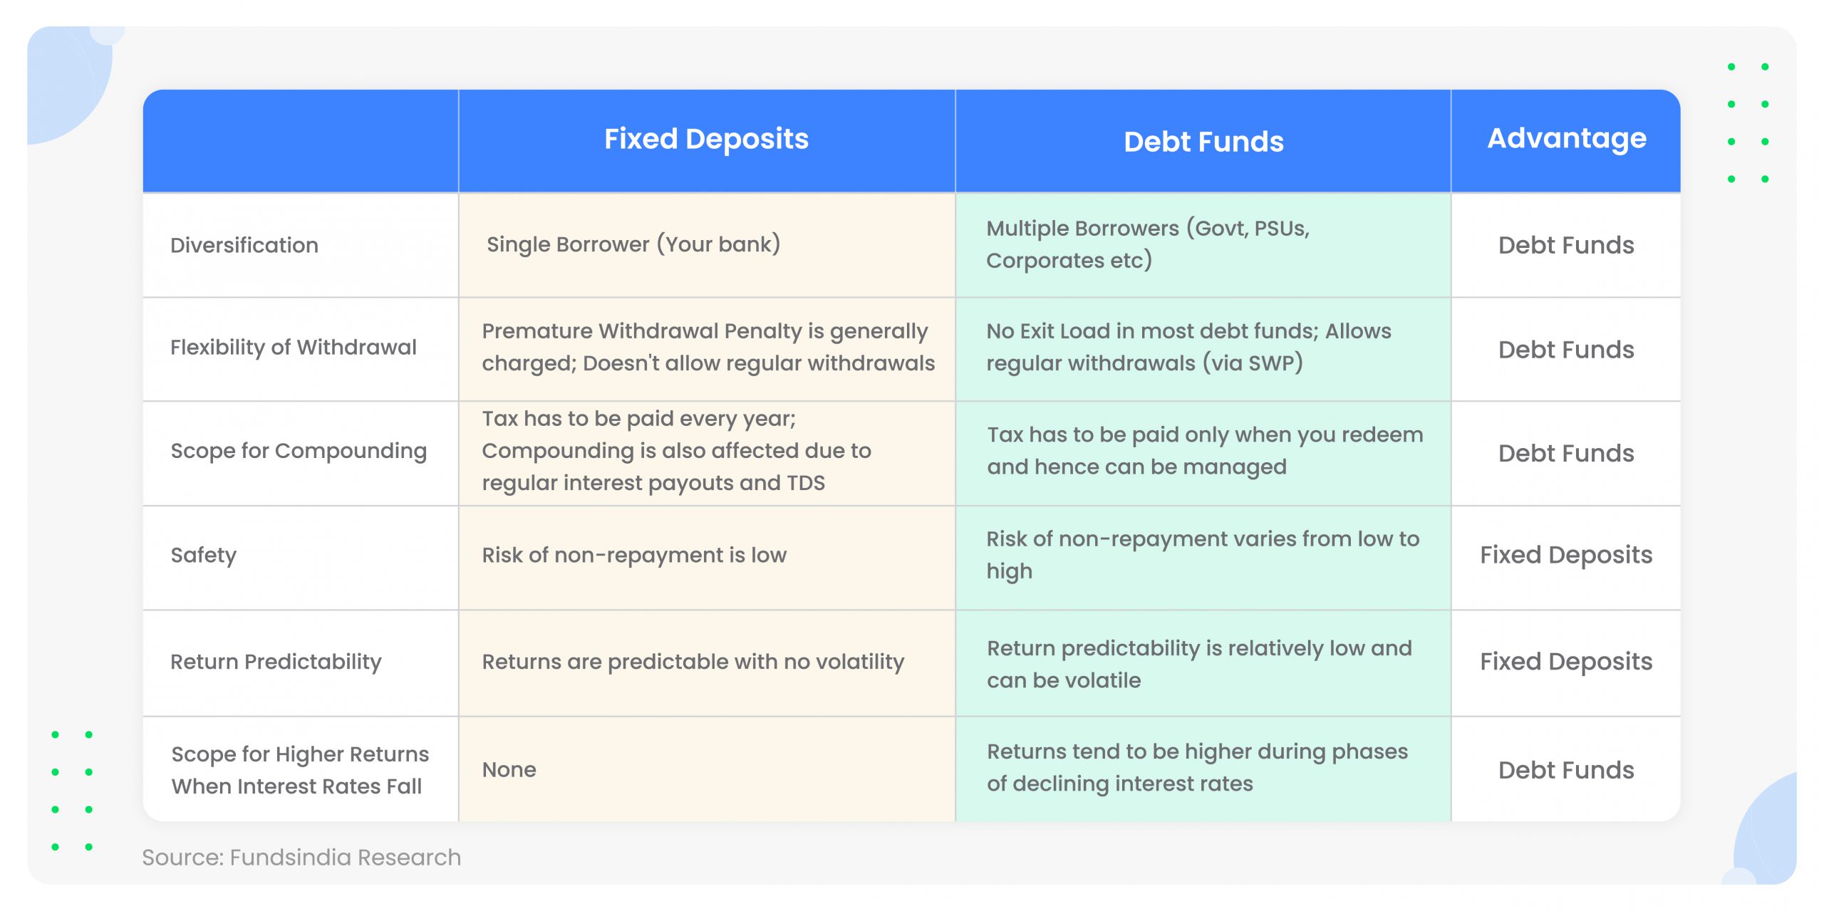The width and height of the screenshot is (1824, 911).
Task: Click the Multiple Borrowers (Govt, PSUs) cell
Action: click(1147, 244)
